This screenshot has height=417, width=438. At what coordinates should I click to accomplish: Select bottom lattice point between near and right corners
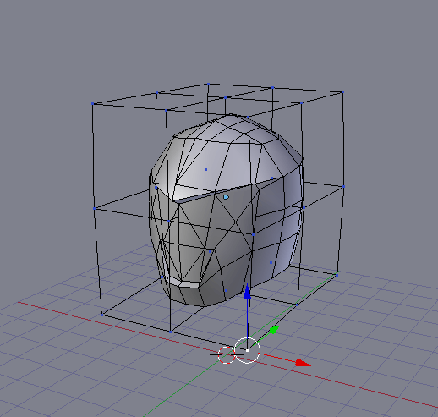tap(297, 305)
